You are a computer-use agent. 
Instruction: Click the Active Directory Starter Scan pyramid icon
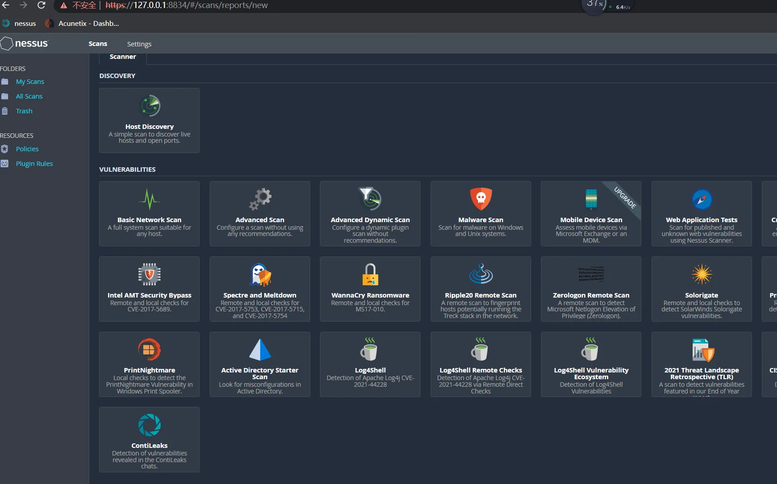click(x=260, y=349)
